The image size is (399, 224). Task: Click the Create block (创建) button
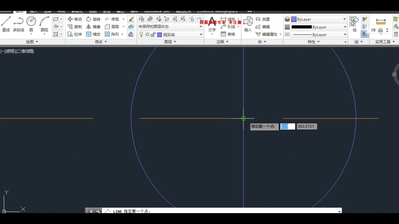[x=263, y=19]
